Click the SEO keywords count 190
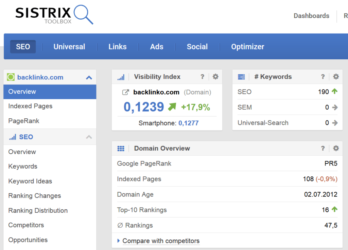Image resolution: width=348 pixels, height=250 pixels. point(324,92)
